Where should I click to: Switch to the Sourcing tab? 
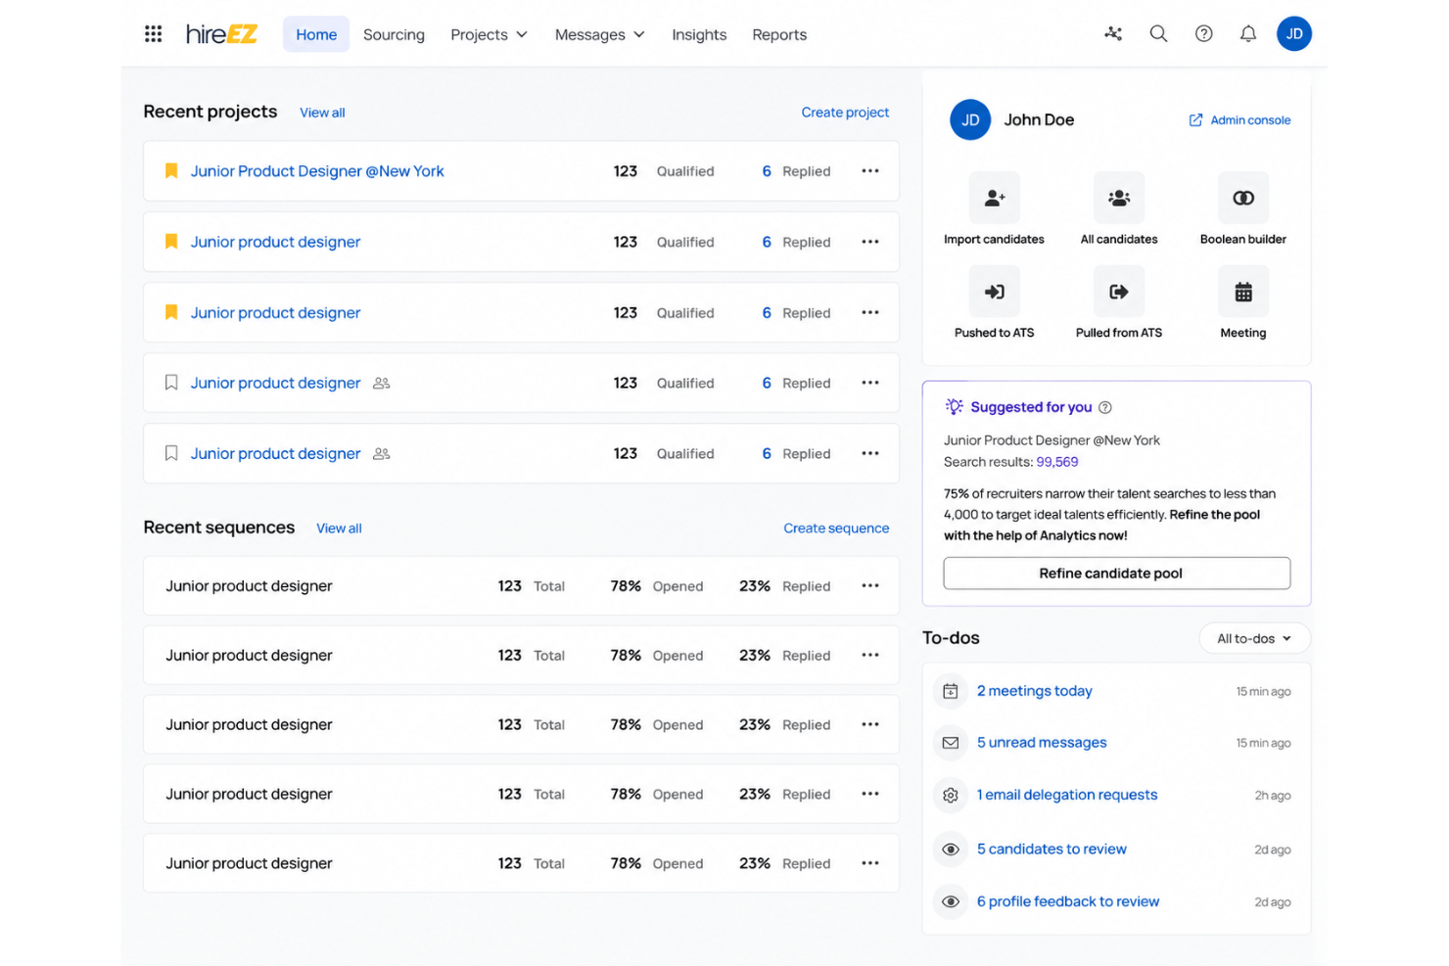pos(394,34)
